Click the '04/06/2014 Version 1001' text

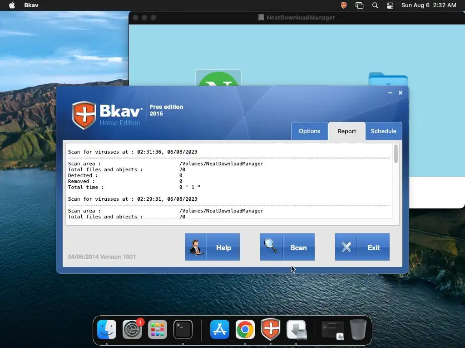click(102, 256)
